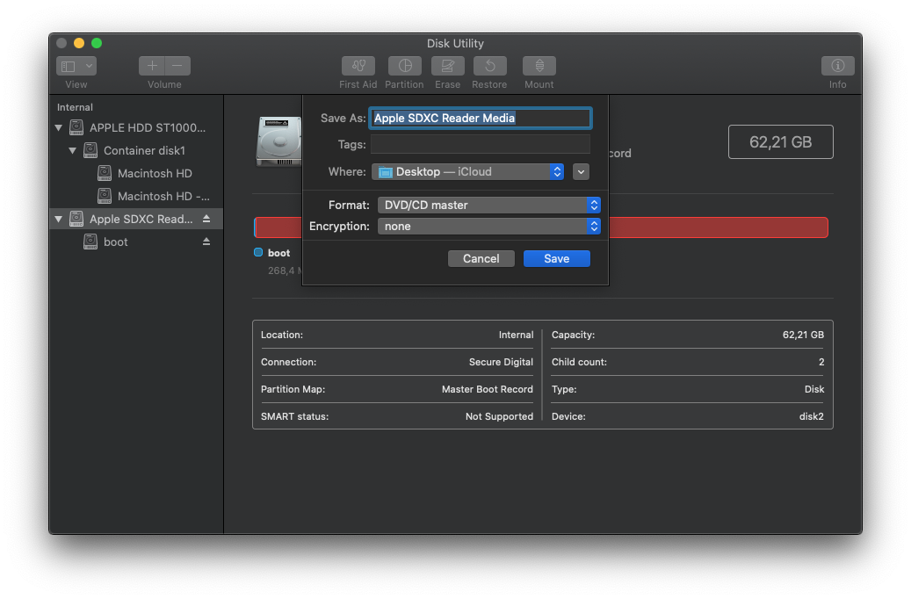Click the Container disk1 icon

click(90, 150)
